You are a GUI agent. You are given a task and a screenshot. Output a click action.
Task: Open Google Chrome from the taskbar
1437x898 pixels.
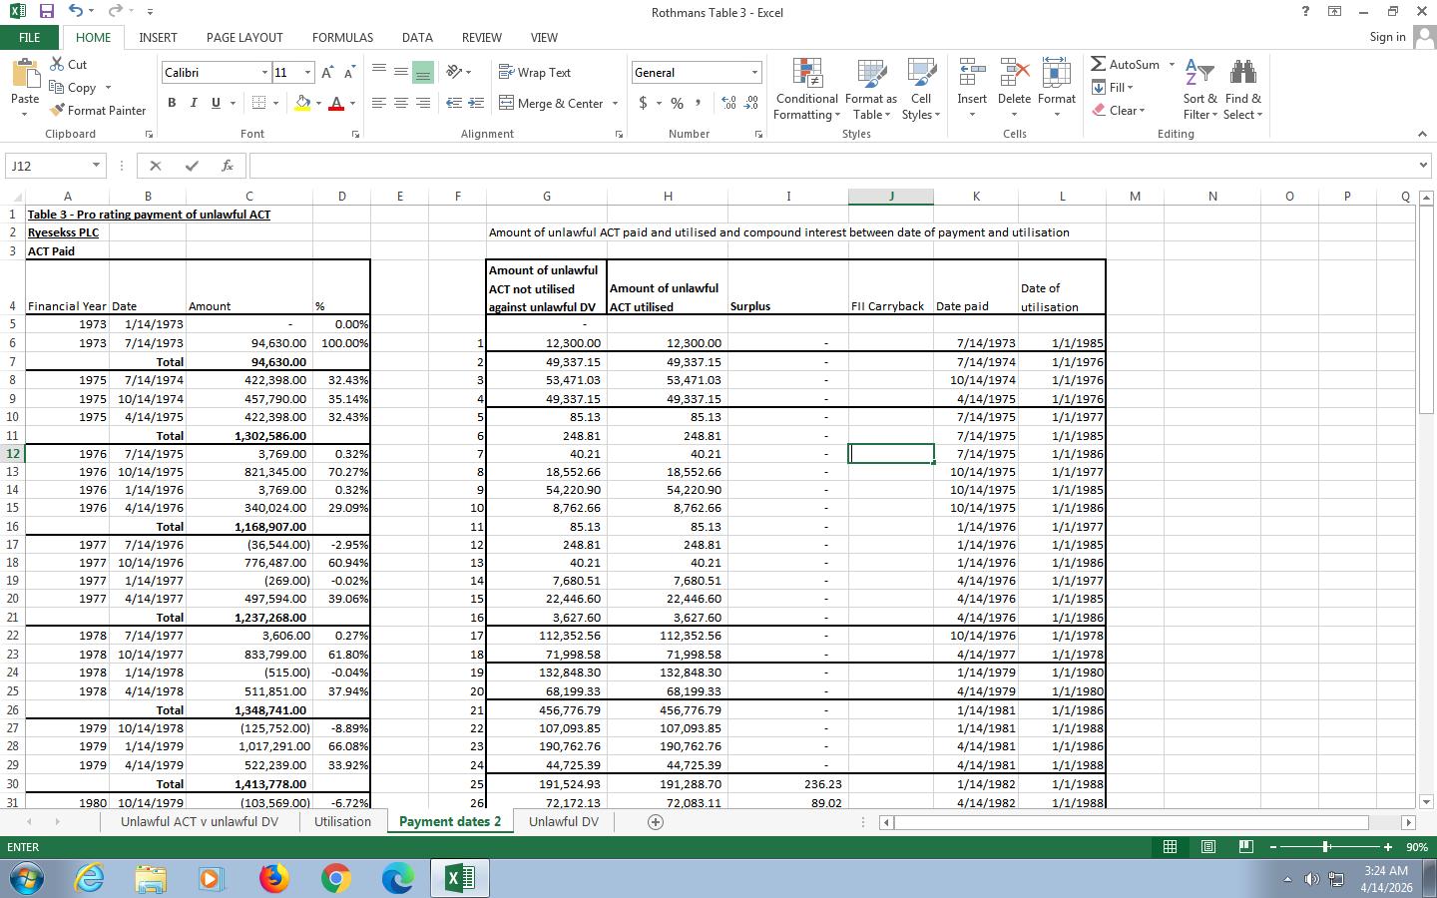[335, 878]
